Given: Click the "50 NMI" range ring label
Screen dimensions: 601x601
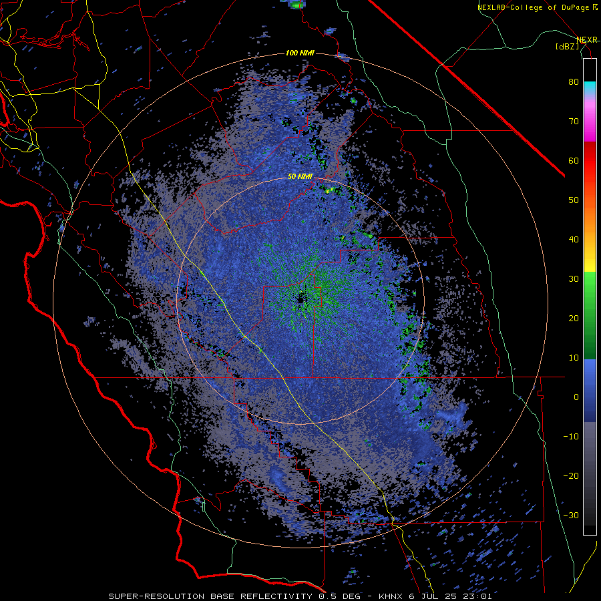Looking at the screenshot, I should point(300,177).
